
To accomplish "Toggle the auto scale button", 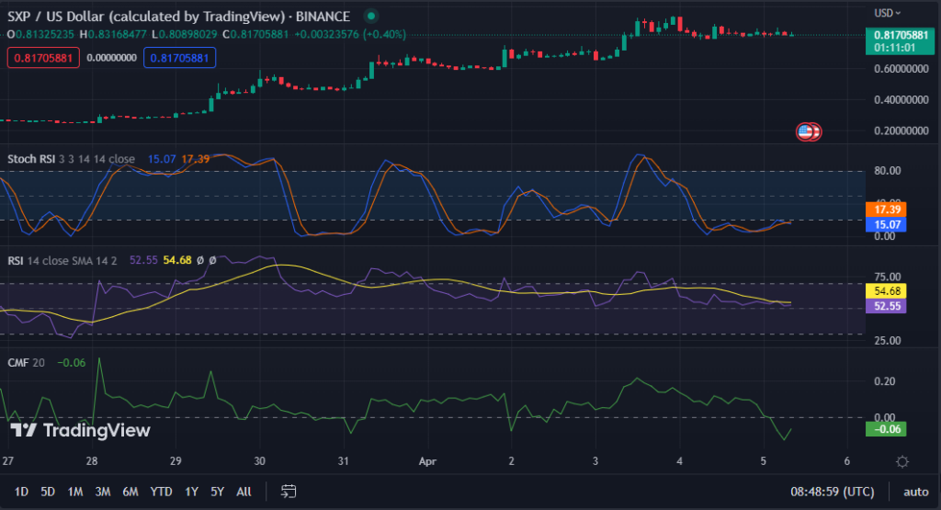I will pos(916,492).
